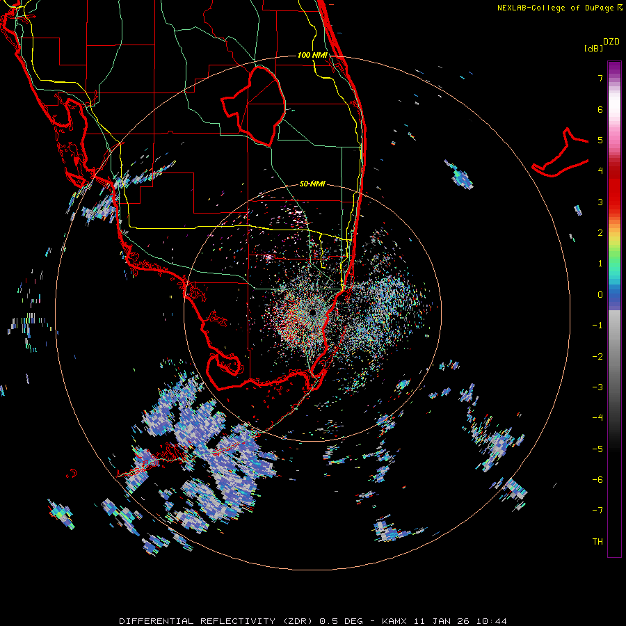Click the 3 value on the color scale
Screen dimensions: 626x626
[x=600, y=202]
